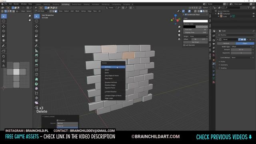Screen dimensions: 256x144
Task: Click the pan hand icon in the 3D viewport
Action: point(179,31)
